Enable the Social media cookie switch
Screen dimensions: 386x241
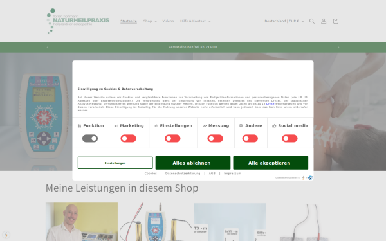(289, 138)
